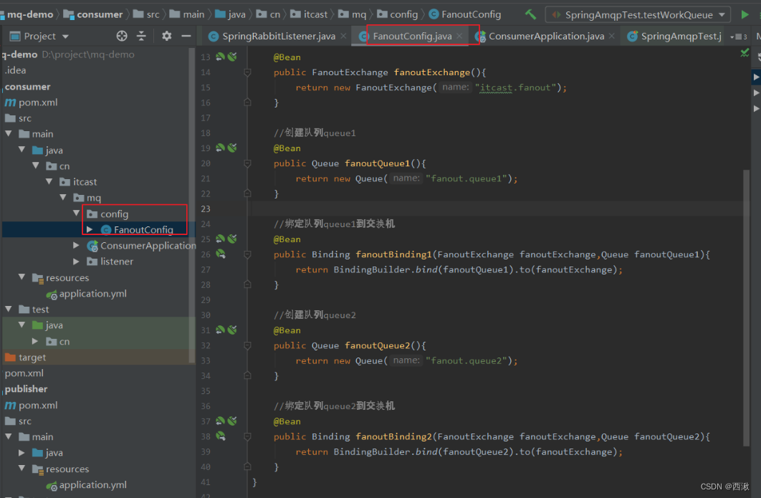
Task: Click the "itcast.fanout" string on line 15
Action: tap(515, 87)
